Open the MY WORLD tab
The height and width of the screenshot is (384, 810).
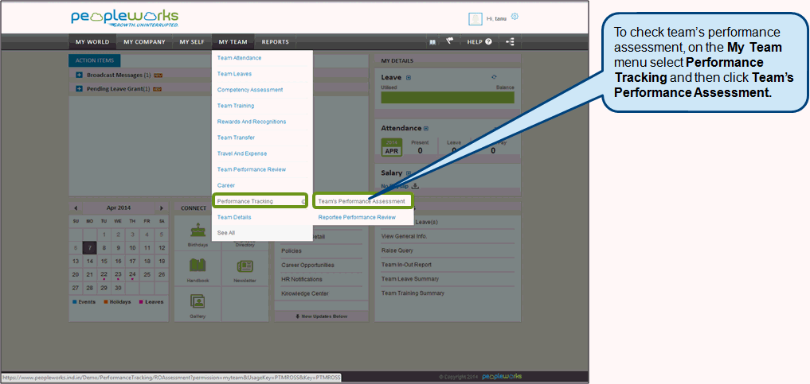point(92,42)
